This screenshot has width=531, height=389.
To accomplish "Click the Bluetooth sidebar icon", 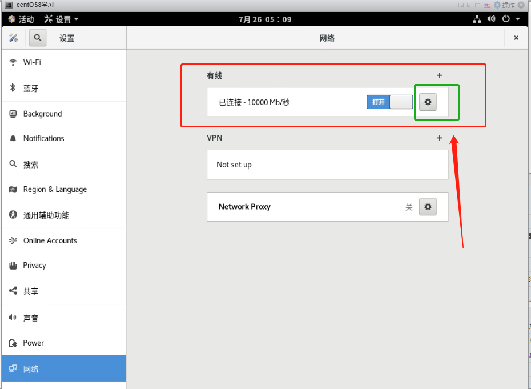I will (13, 88).
